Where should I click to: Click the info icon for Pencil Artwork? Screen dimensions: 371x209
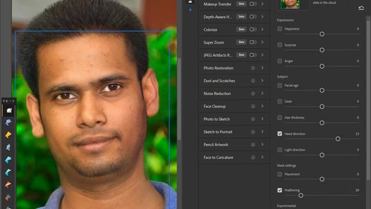253,145
